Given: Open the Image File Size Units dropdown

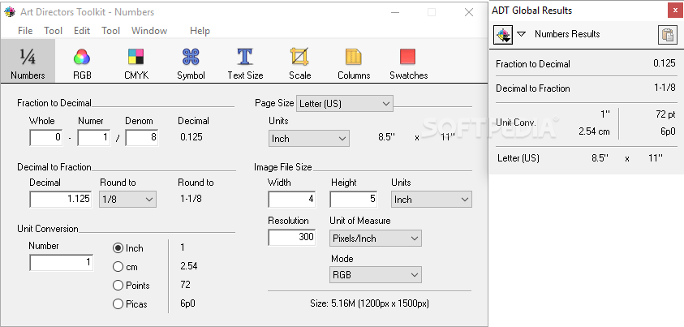Looking at the screenshot, I should (432, 200).
